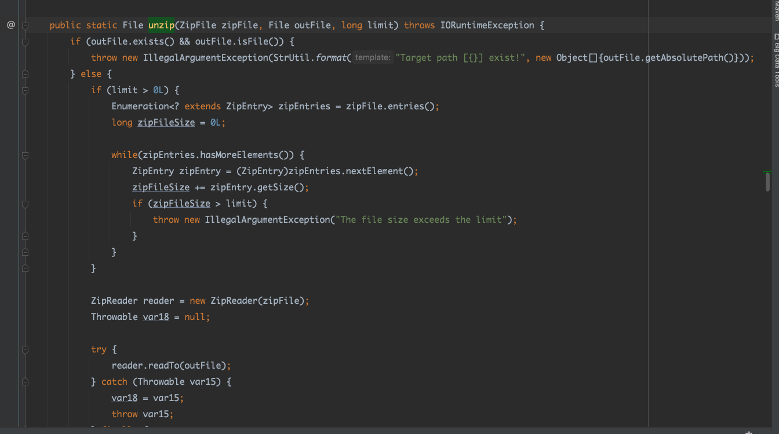Collapse the if (zipFileSize > limit) block
This screenshot has height=434, width=779.
click(25, 204)
